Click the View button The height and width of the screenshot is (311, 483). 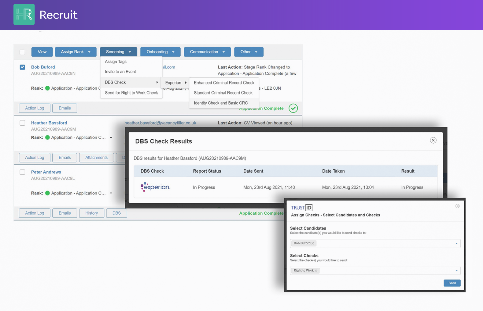(x=42, y=52)
